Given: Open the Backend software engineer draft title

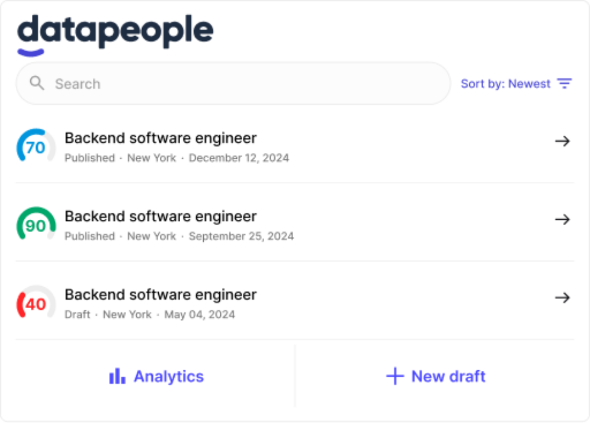Looking at the screenshot, I should [x=161, y=295].
